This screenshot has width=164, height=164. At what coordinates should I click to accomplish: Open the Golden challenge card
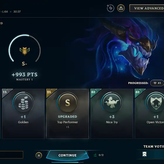(23, 114)
